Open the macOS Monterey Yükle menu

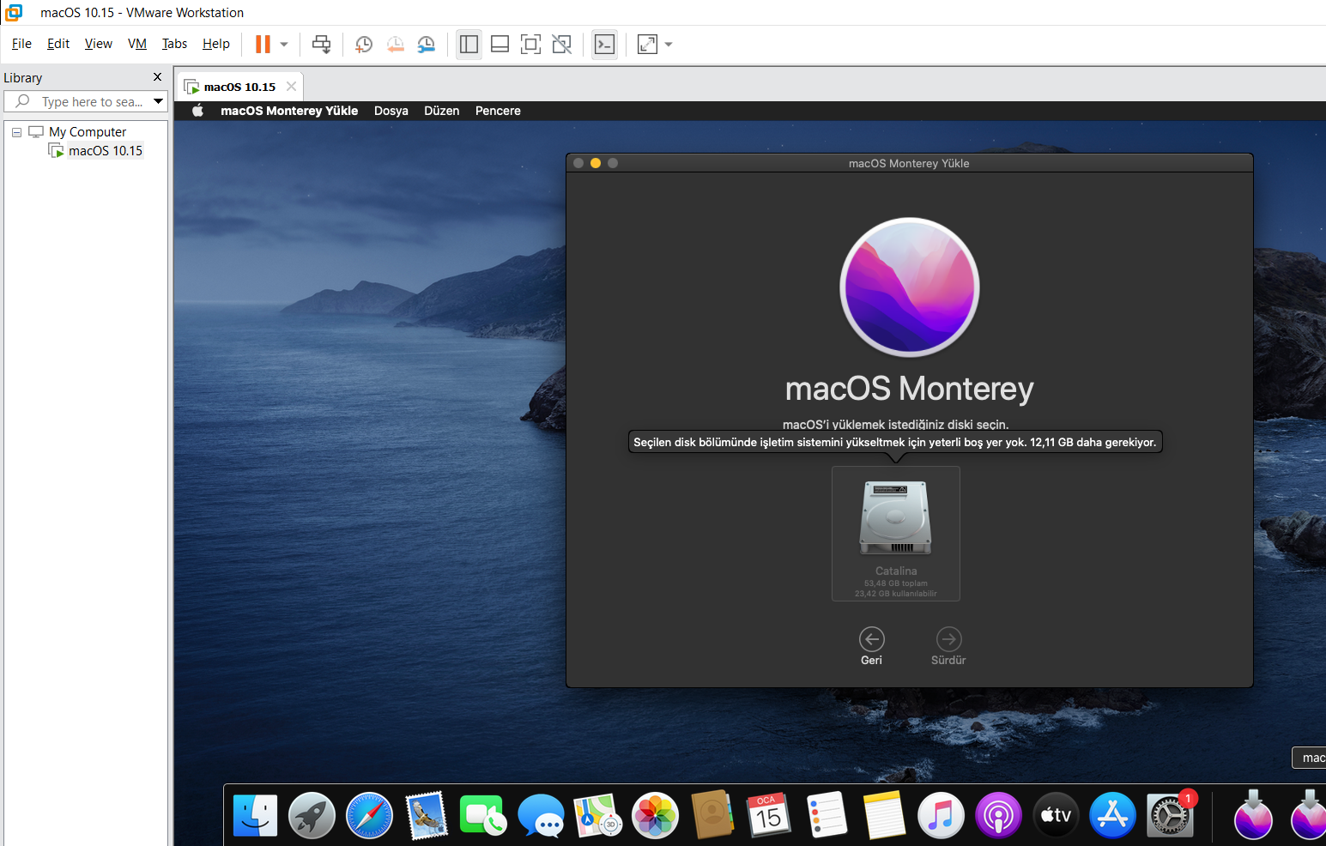289,111
